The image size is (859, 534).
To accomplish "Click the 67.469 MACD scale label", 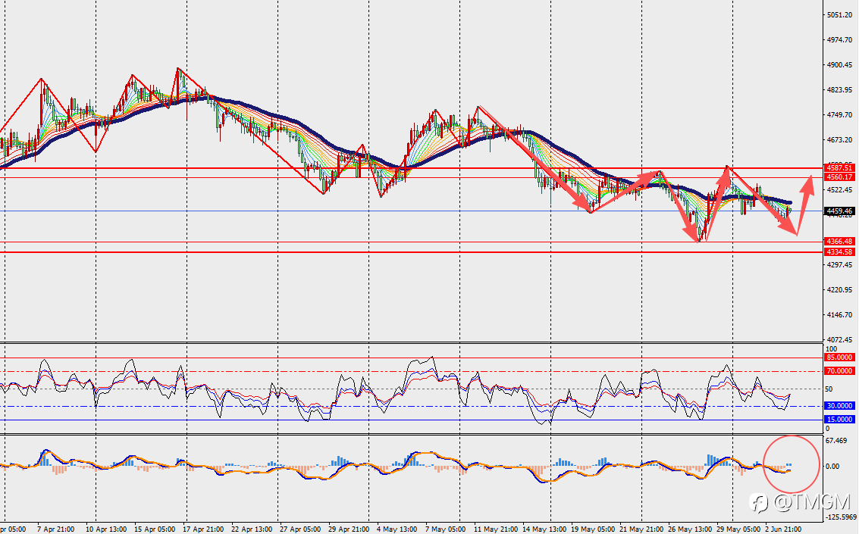I will [836, 440].
